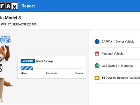Image resolution: width=140 pixels, height=105 pixels.
Task: Open CARFAX 1-Owner Vehicle row
Action: (x=117, y=42)
